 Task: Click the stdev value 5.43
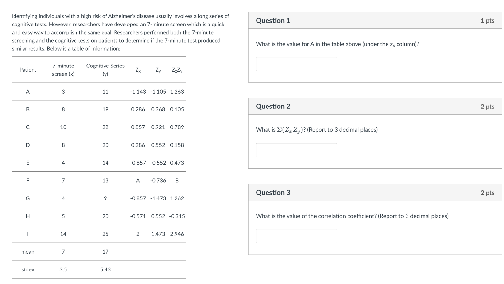click(105, 269)
